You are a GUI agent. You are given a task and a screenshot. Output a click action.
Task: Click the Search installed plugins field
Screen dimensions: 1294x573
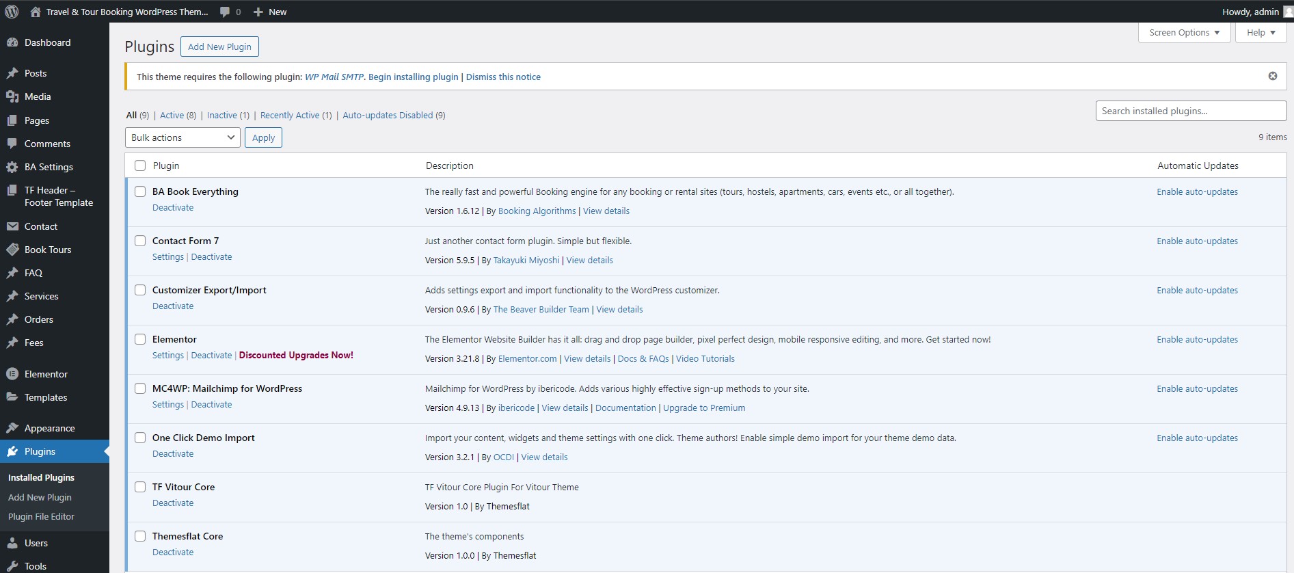pos(1191,111)
